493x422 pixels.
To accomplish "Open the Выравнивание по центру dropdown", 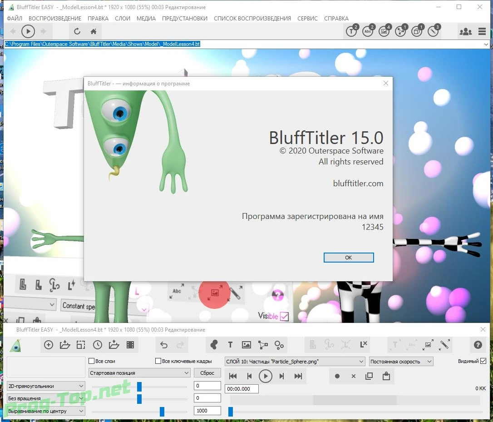I will [x=46, y=411].
